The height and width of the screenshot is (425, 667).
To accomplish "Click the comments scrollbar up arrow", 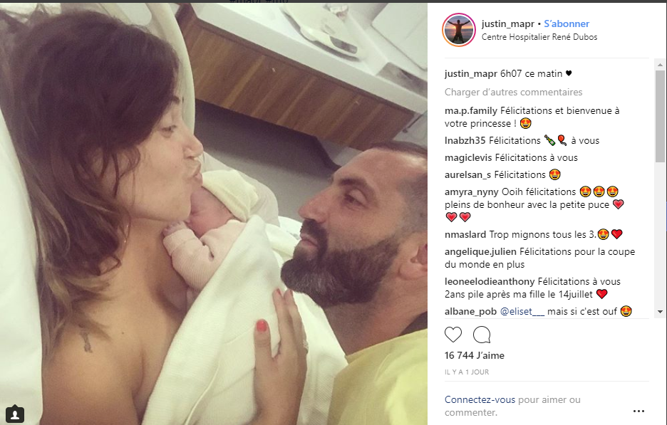I will 660,65.
